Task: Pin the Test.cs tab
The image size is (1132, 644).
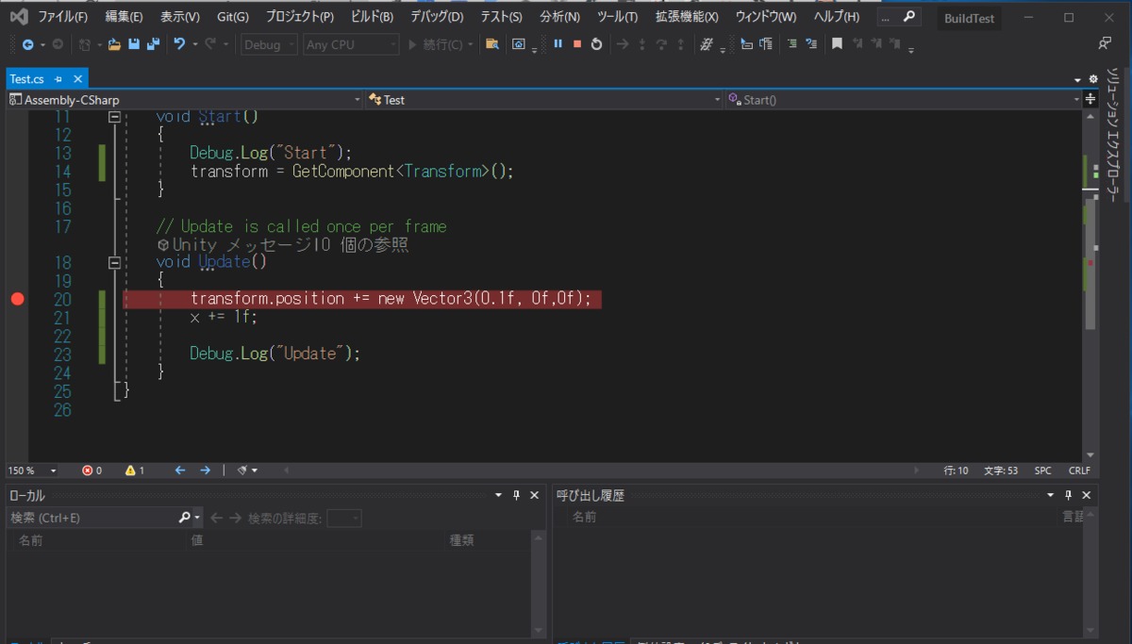Action: click(58, 80)
